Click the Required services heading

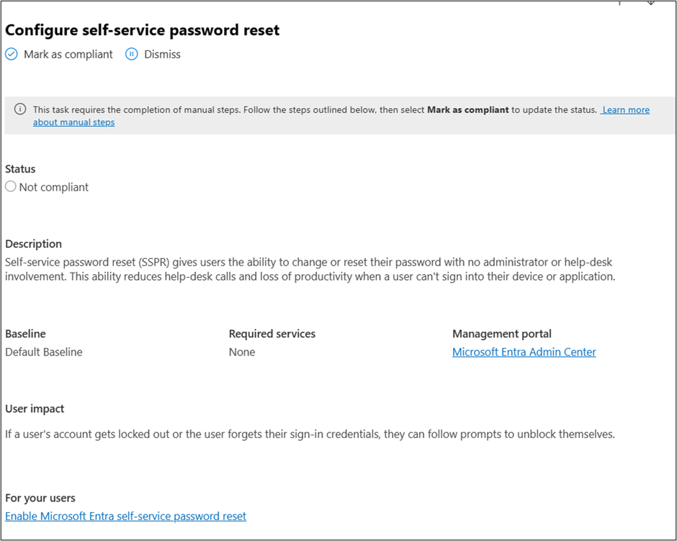[272, 334]
